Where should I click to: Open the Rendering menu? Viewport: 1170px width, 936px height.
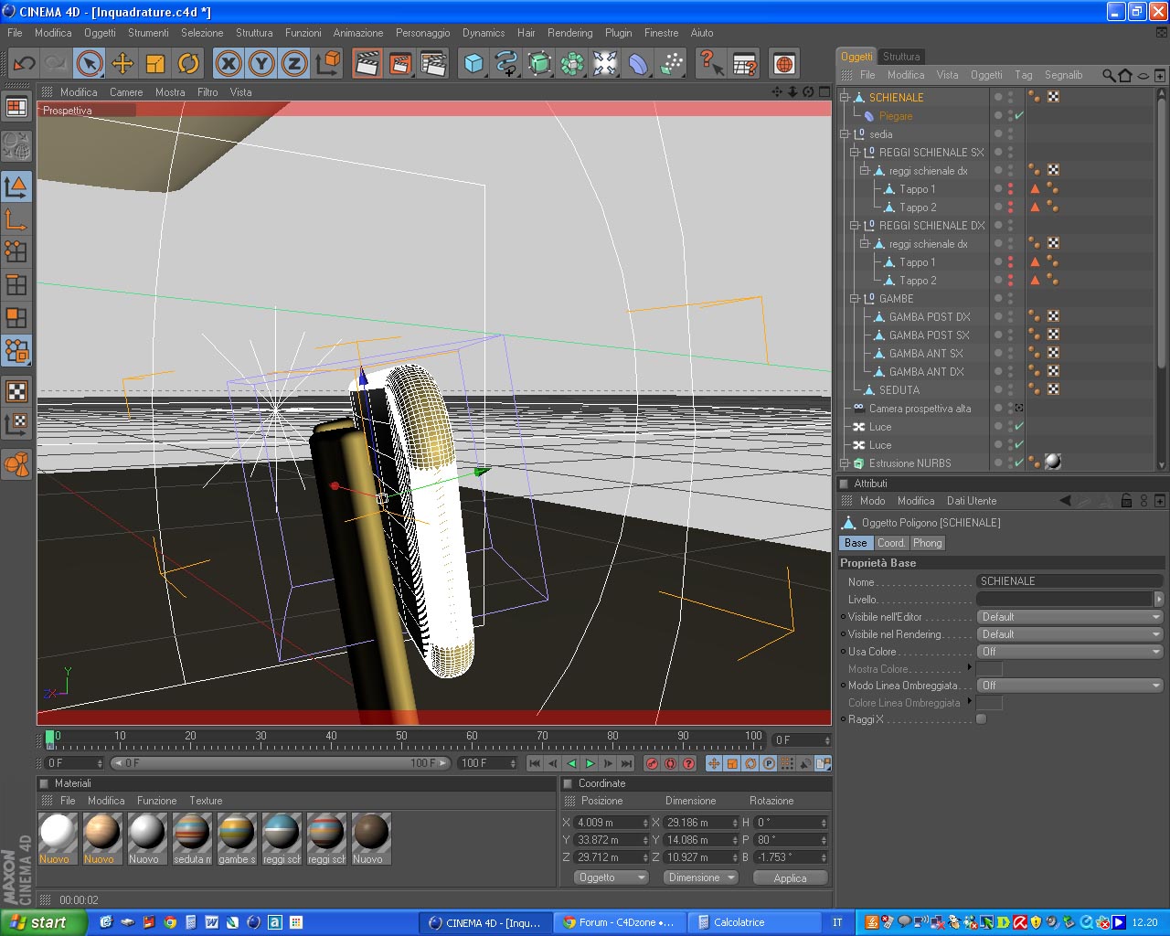(569, 33)
